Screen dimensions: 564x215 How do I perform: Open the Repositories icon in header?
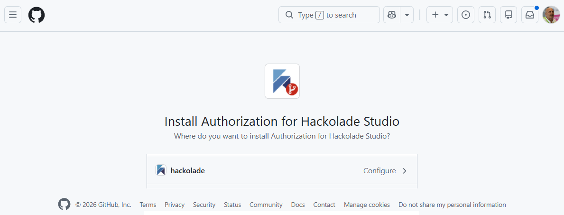[509, 15]
